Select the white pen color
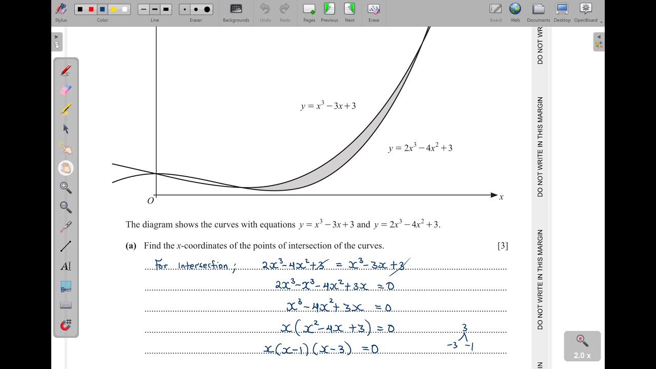 tap(125, 9)
